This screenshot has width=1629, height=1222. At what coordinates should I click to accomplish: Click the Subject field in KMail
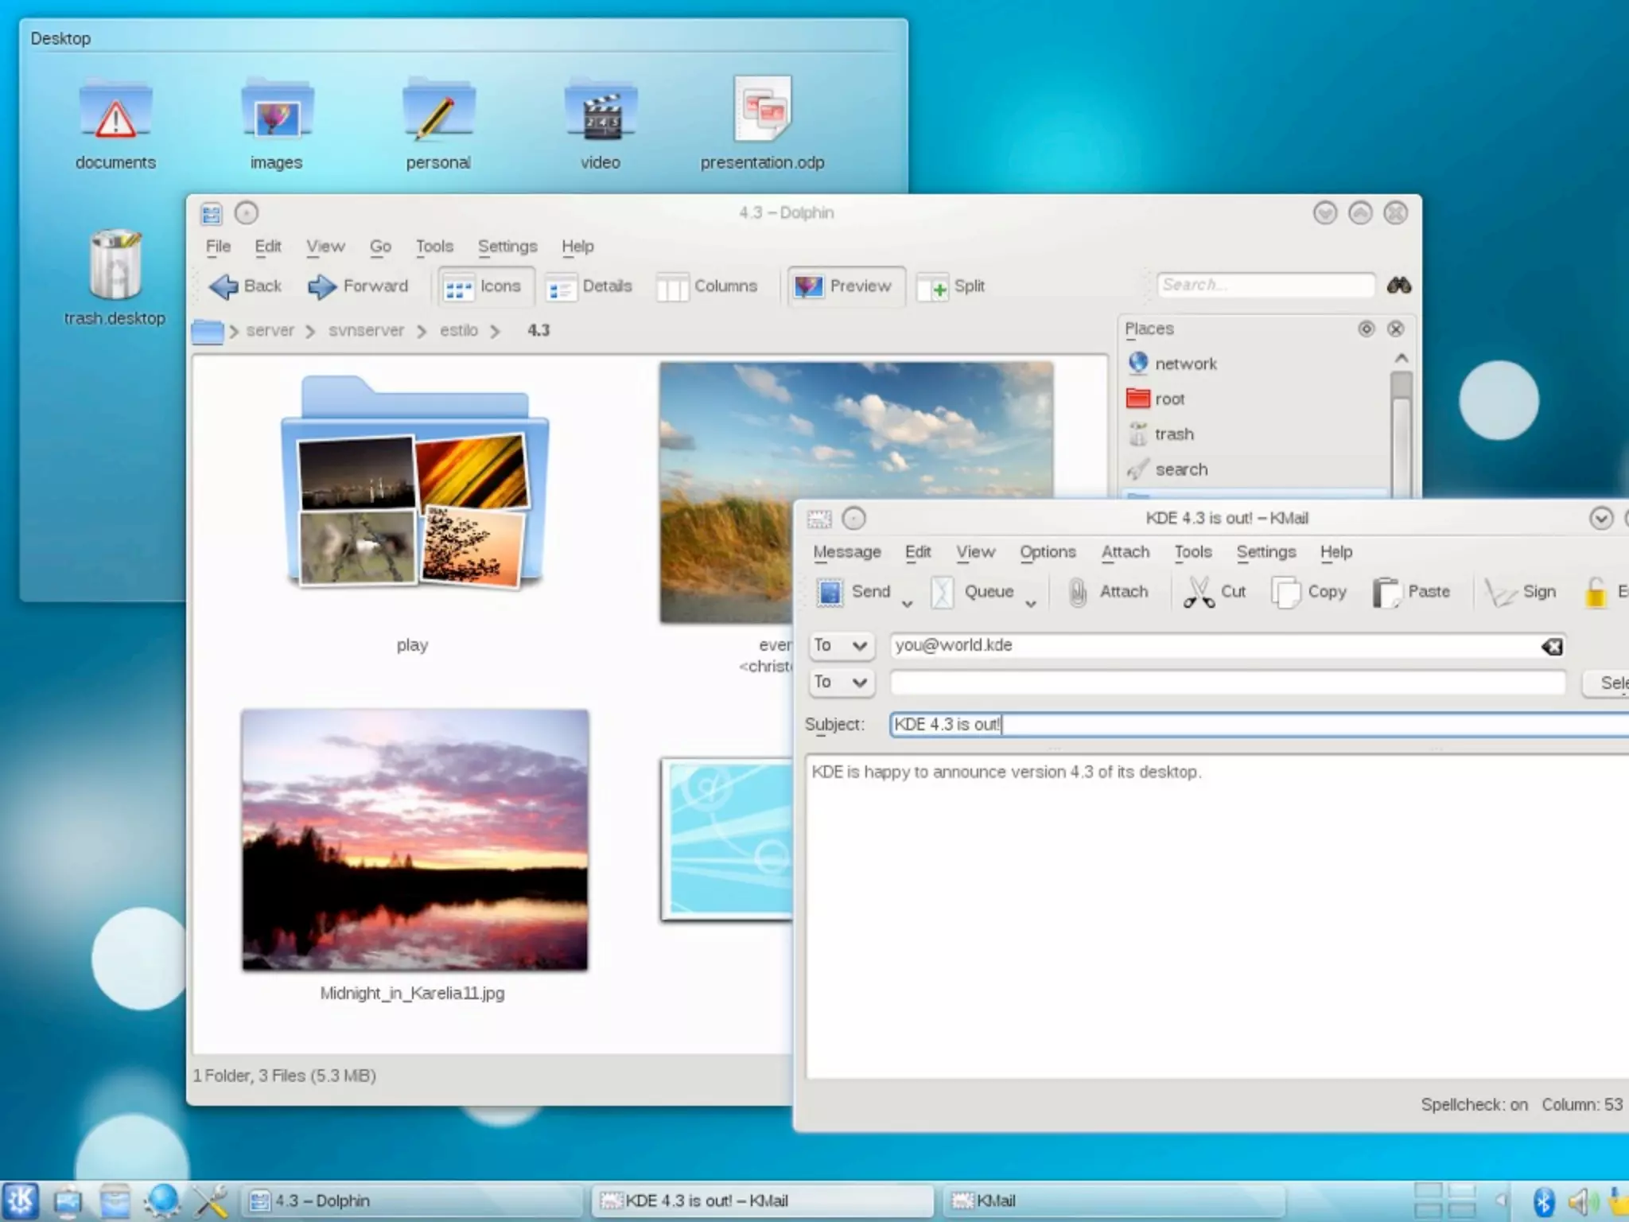pyautogui.click(x=1259, y=725)
